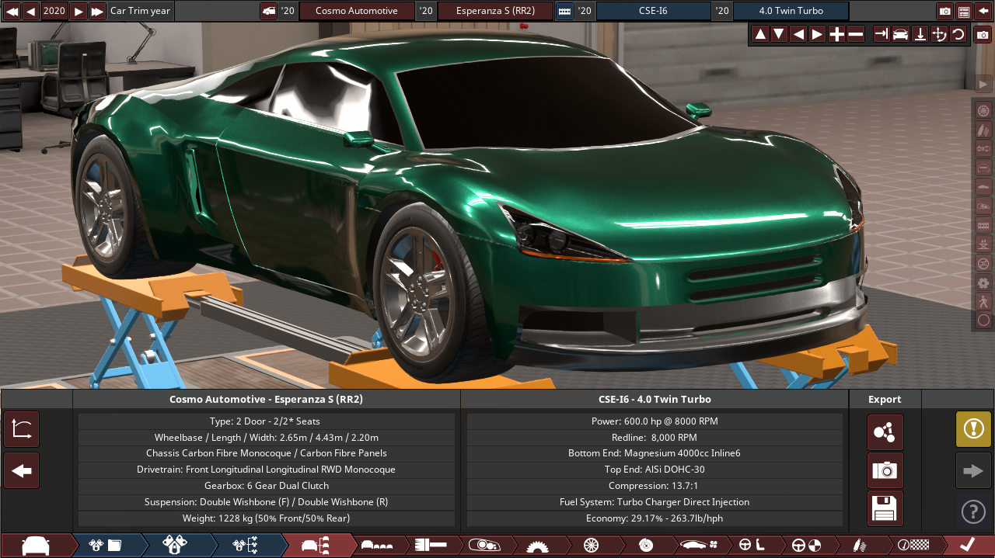Expand the side panel play arrow
Screen dimensions: 995x558
pyautogui.click(x=983, y=84)
